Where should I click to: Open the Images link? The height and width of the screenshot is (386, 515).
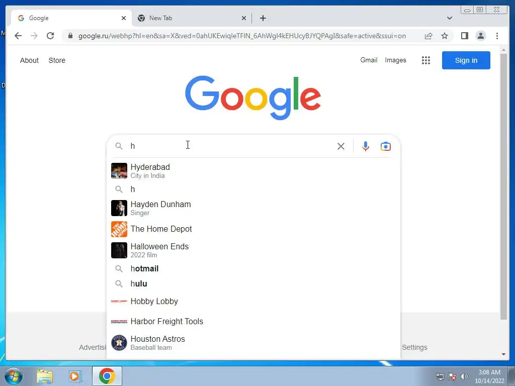tap(395, 60)
